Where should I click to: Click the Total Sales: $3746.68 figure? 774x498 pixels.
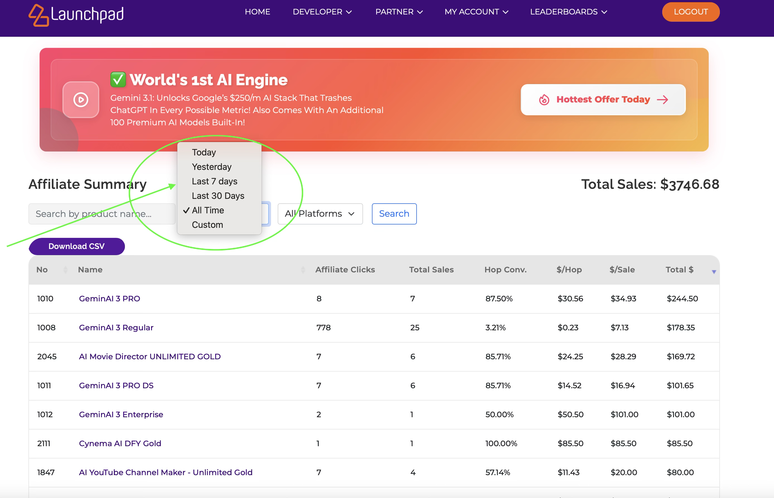pyautogui.click(x=650, y=184)
